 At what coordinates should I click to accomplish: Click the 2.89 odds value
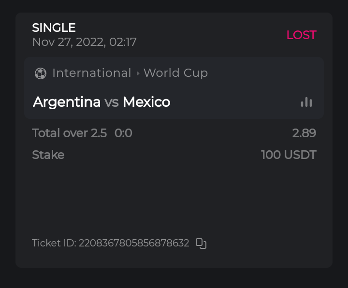click(304, 133)
